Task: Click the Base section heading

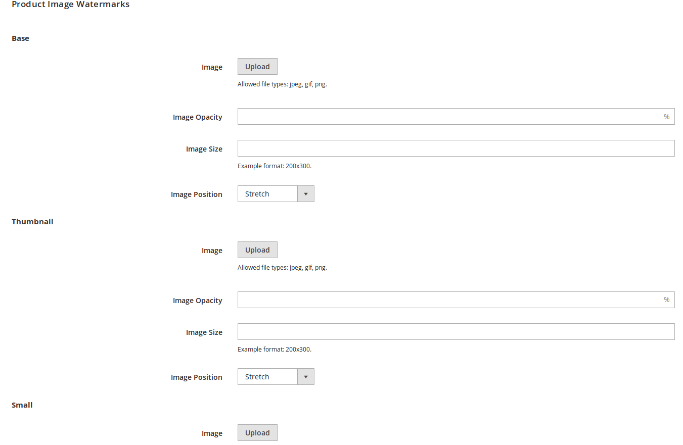Action: click(x=20, y=38)
